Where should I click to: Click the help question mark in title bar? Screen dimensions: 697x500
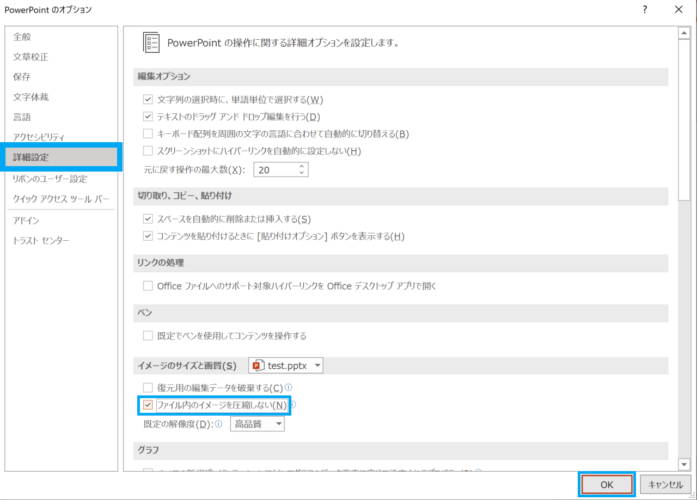[x=645, y=9]
